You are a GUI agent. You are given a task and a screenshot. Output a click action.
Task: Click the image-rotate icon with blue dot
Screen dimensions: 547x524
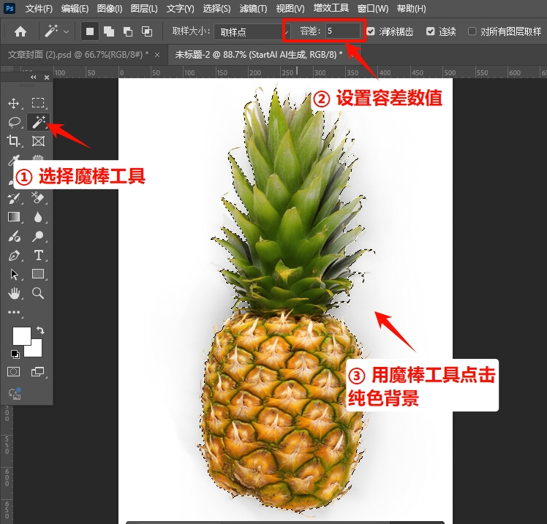(x=15, y=393)
